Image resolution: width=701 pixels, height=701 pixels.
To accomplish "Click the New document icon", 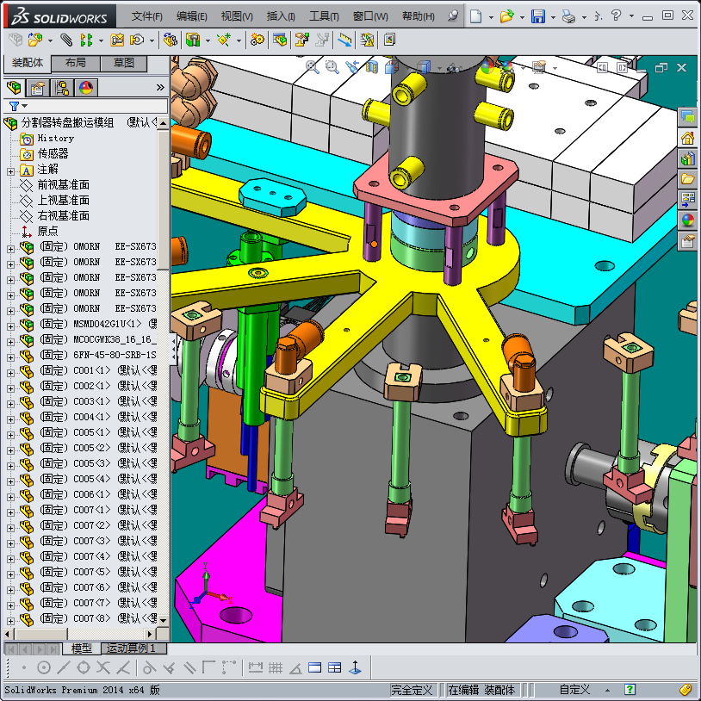I will (x=476, y=16).
